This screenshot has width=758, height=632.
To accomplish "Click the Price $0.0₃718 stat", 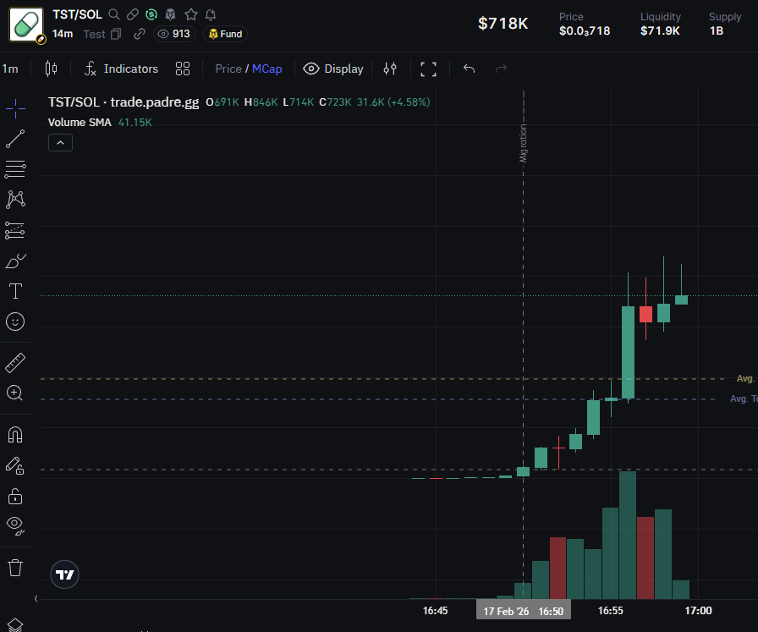I will click(x=585, y=25).
